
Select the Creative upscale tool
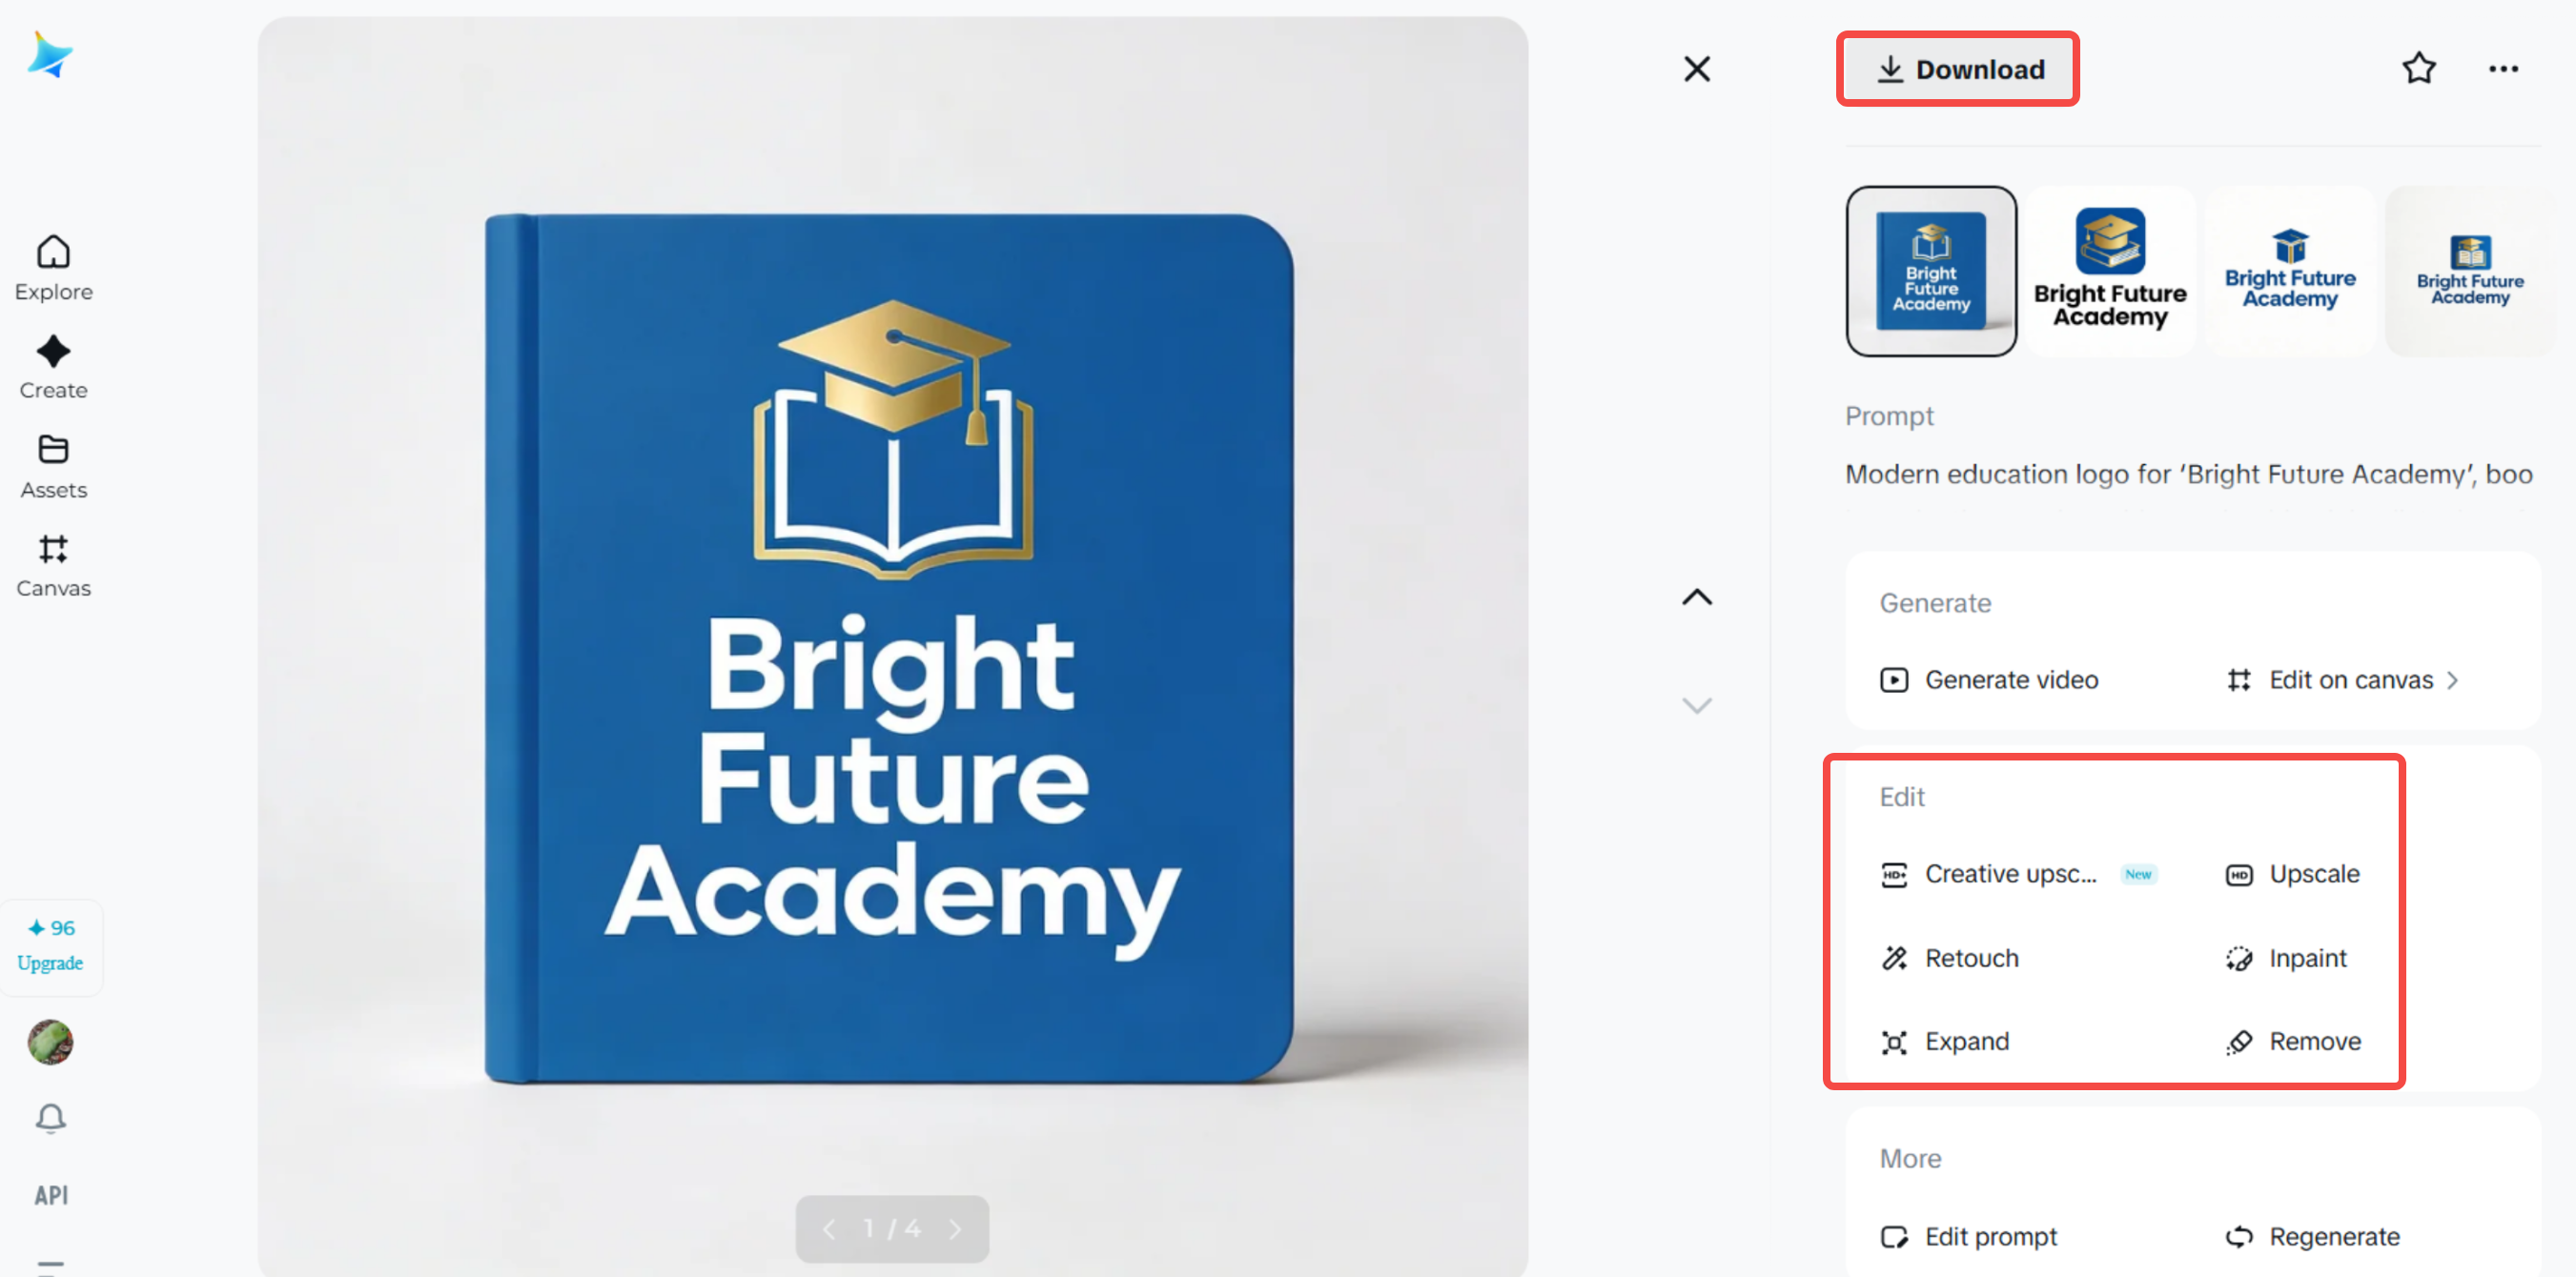[x=2010, y=873]
